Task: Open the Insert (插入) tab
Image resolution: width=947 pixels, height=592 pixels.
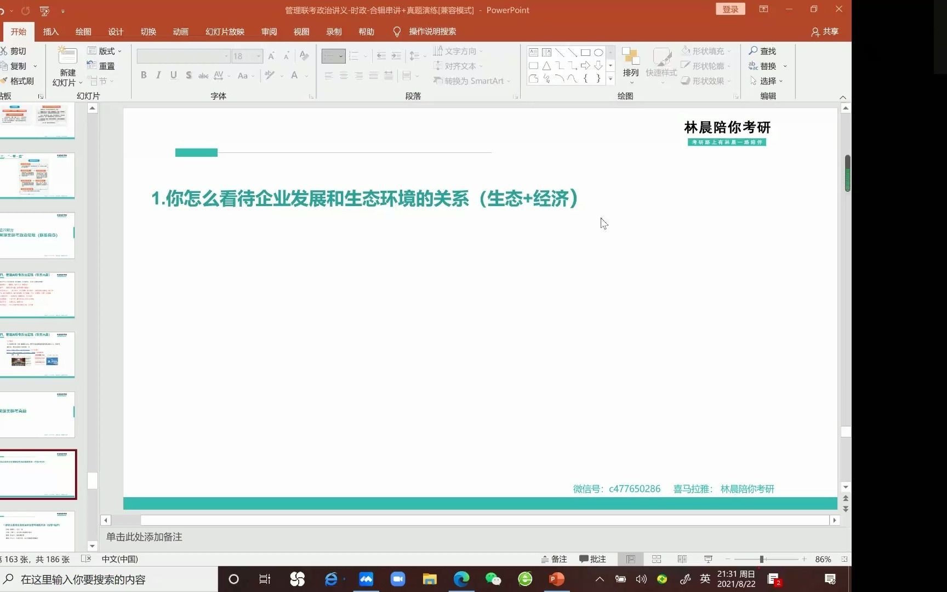Action: 51,32
